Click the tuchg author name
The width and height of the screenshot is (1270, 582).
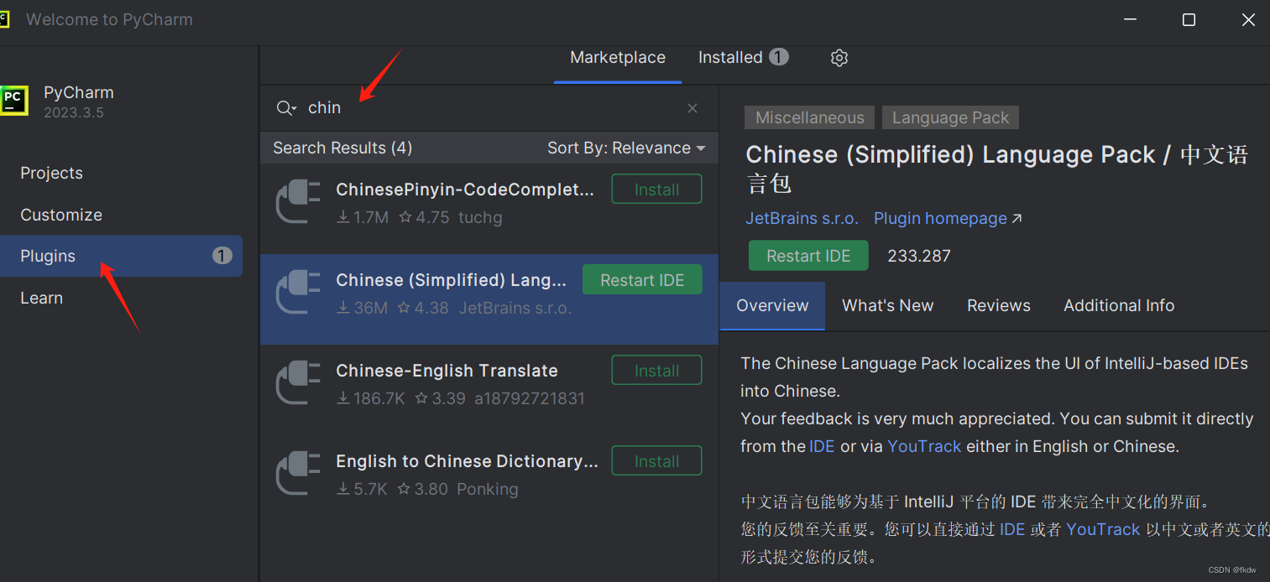pos(480,217)
